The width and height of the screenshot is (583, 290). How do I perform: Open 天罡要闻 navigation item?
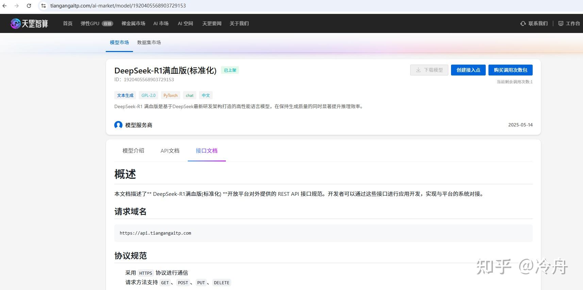[212, 23]
